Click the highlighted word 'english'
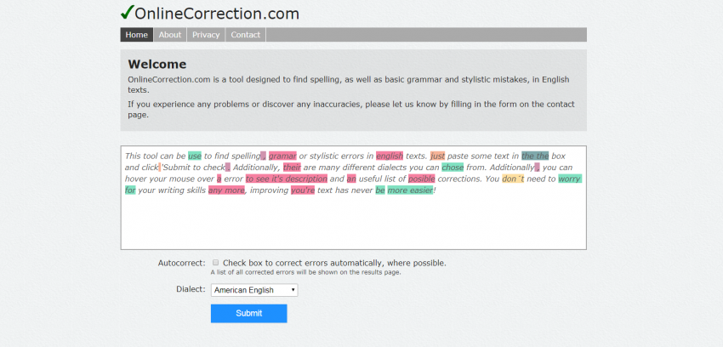The width and height of the screenshot is (723, 347). click(x=390, y=156)
